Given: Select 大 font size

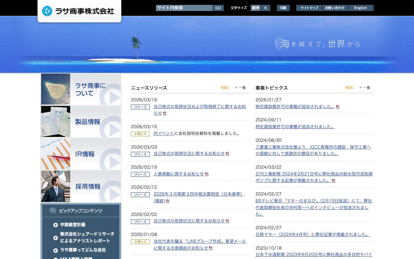Looking at the screenshot, I should coord(265,8).
